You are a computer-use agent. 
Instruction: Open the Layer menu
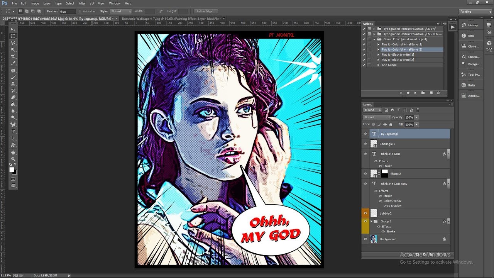click(47, 3)
